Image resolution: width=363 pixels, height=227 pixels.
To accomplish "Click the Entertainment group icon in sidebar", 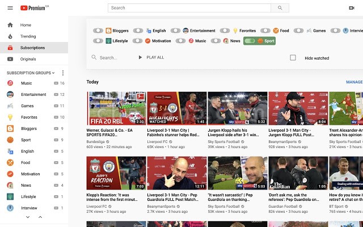I will coord(10,94).
